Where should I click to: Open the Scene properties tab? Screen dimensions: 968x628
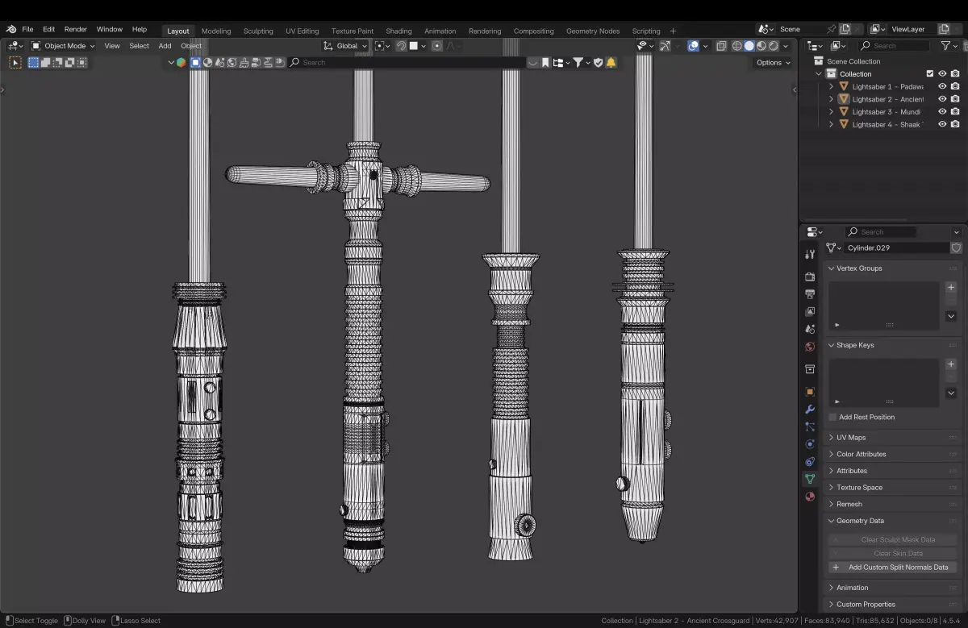pos(810,329)
